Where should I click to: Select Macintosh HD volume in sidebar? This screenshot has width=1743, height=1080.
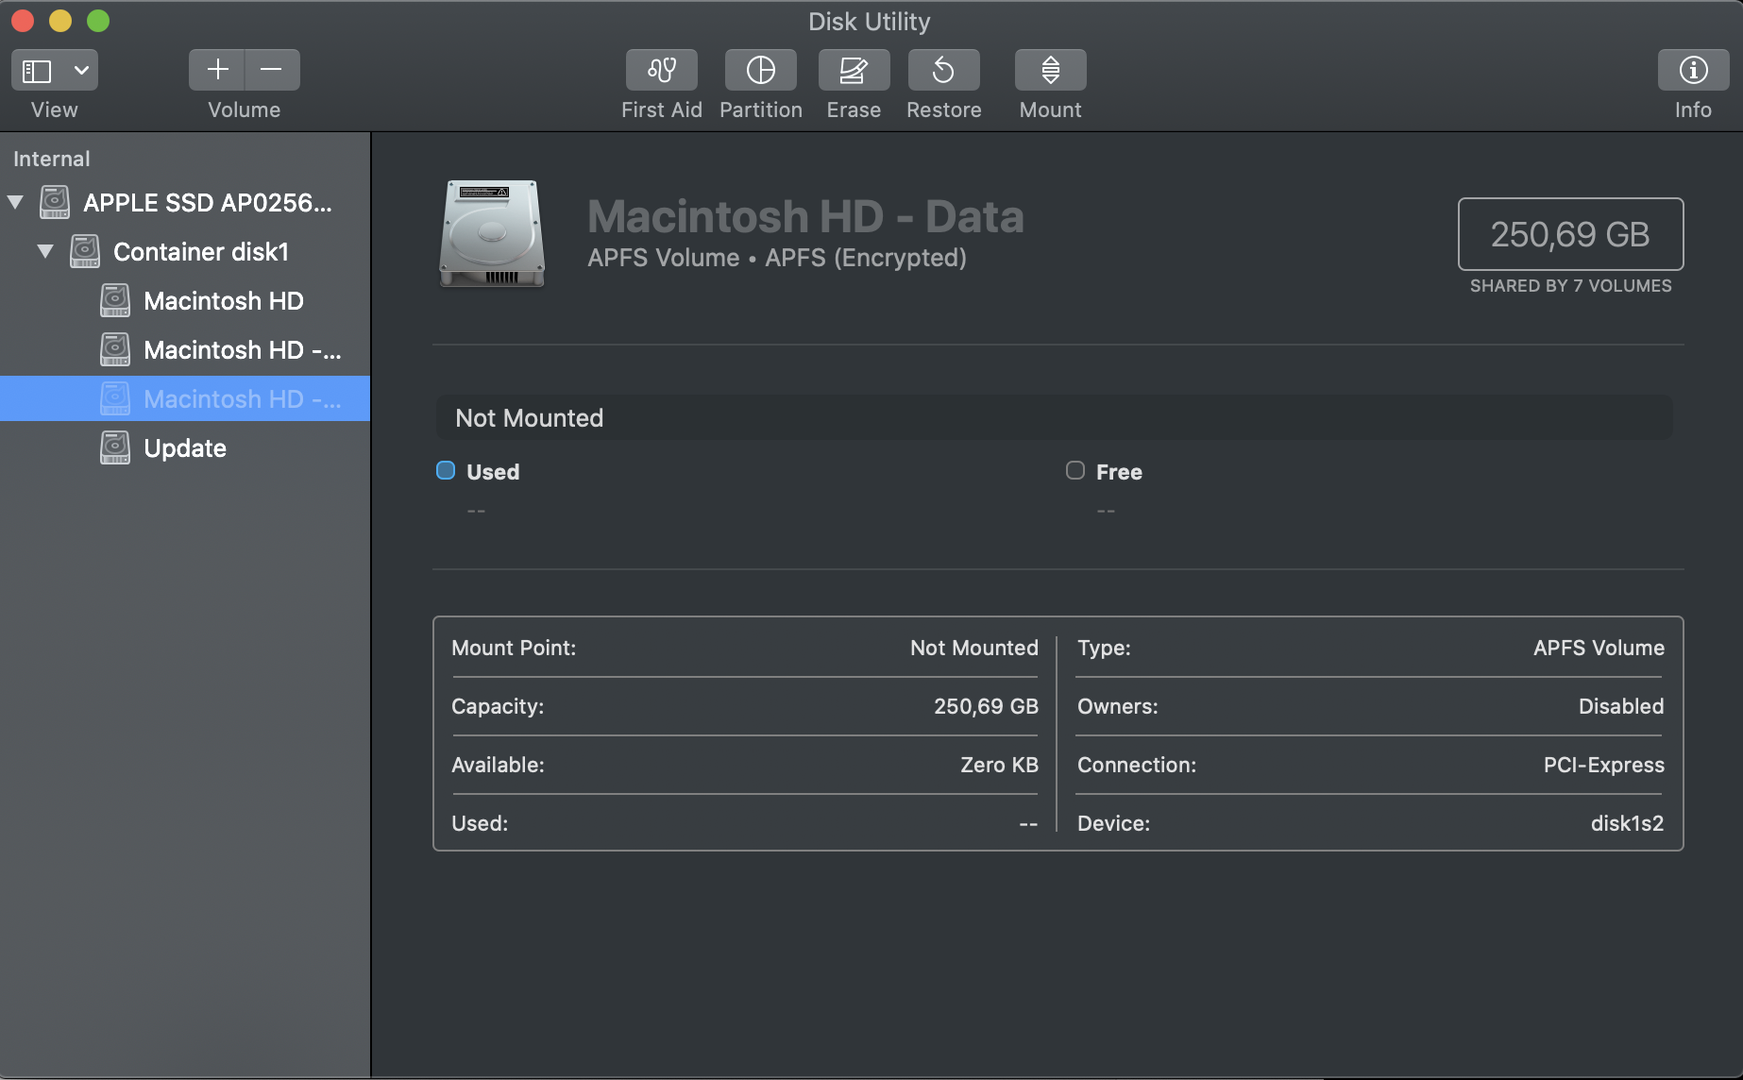pyautogui.click(x=223, y=301)
